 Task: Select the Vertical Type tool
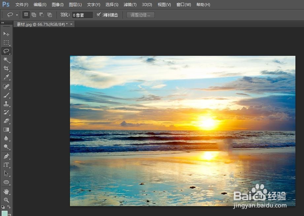[x=6, y=165]
